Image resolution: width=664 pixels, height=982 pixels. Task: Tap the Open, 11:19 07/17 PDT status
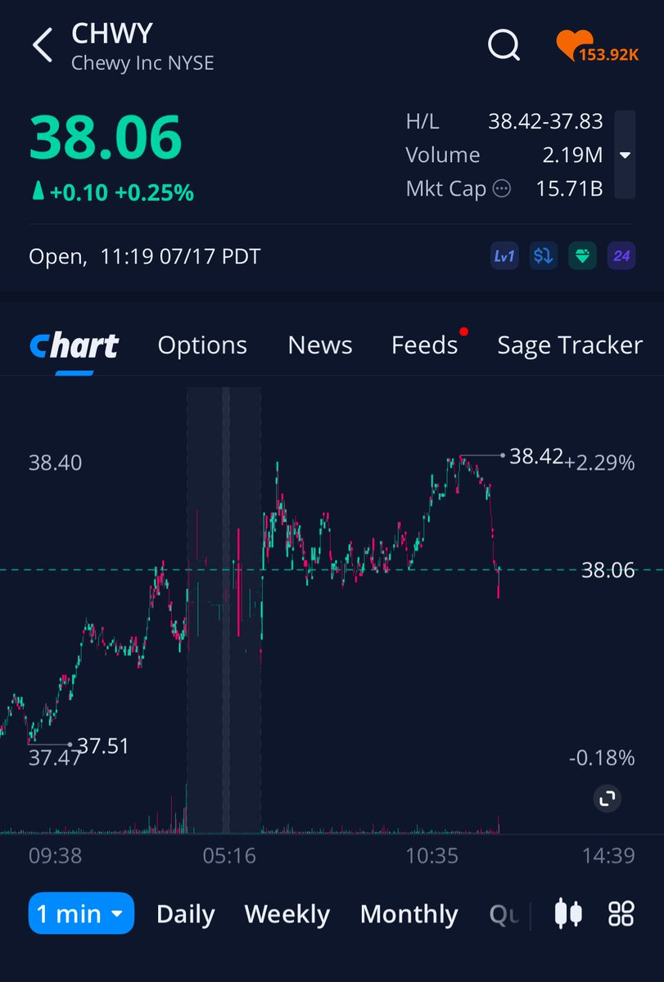(x=144, y=256)
